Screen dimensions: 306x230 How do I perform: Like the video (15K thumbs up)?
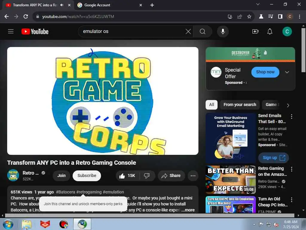click(127, 175)
